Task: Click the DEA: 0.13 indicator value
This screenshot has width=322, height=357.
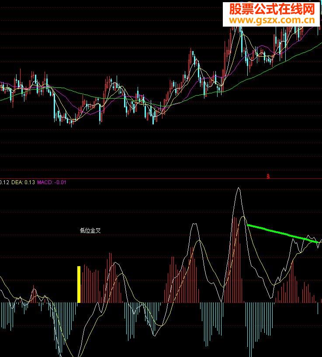Action: point(23,182)
